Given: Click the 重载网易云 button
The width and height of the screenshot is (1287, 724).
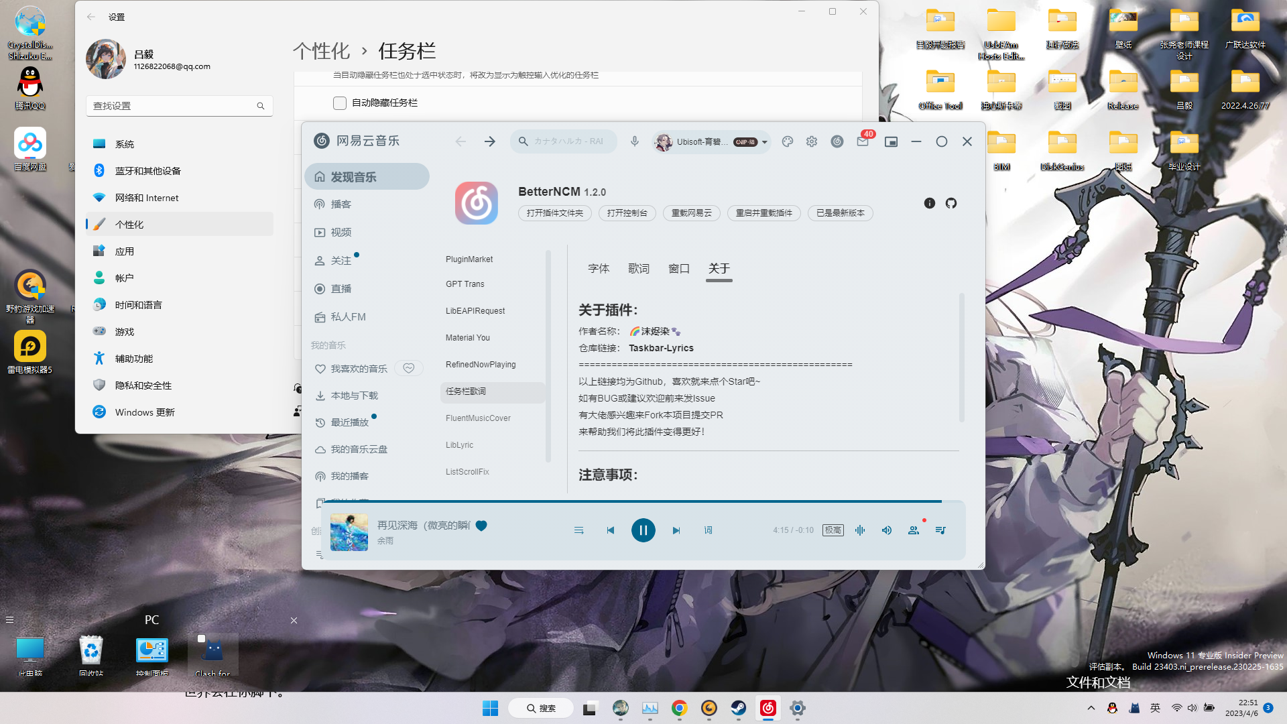Looking at the screenshot, I should [x=691, y=213].
